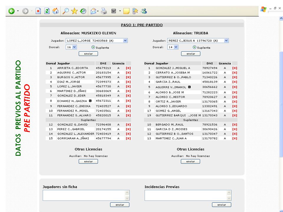
Task: Select player name LOPEZ L.,JAVIER
Action: pyautogui.click(x=70, y=86)
